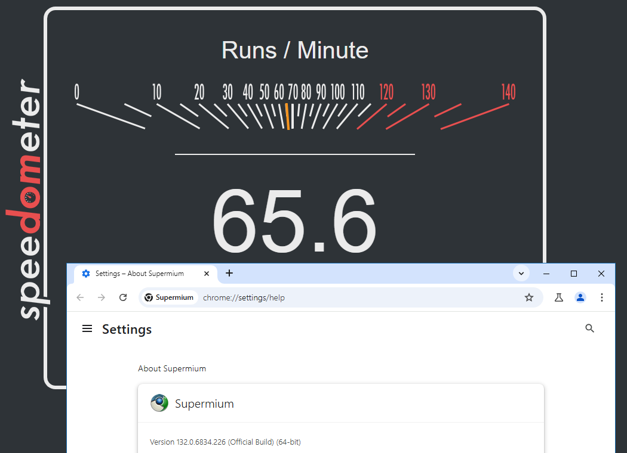Select the Settings – About Supermium tab
627x453 pixels.
point(146,274)
